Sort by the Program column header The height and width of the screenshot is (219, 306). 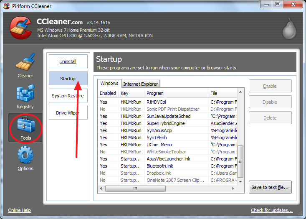[176, 93]
